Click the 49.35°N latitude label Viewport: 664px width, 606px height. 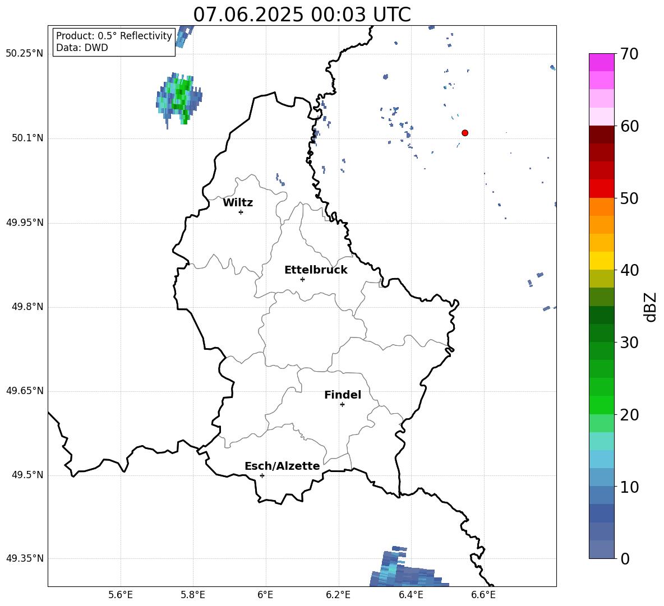25,558
